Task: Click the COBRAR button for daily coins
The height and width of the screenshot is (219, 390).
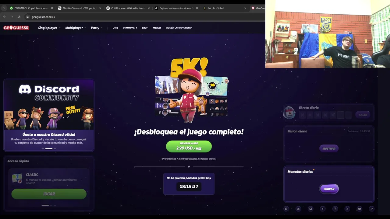Action: point(329,189)
